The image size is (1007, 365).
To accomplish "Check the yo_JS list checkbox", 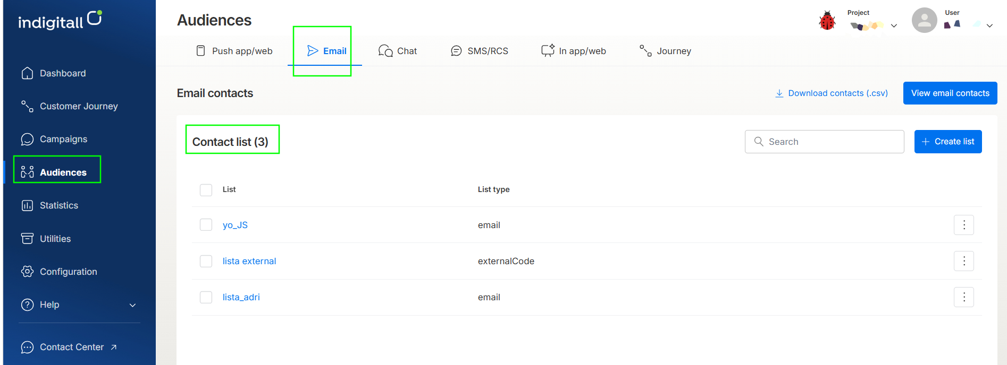I will point(206,225).
